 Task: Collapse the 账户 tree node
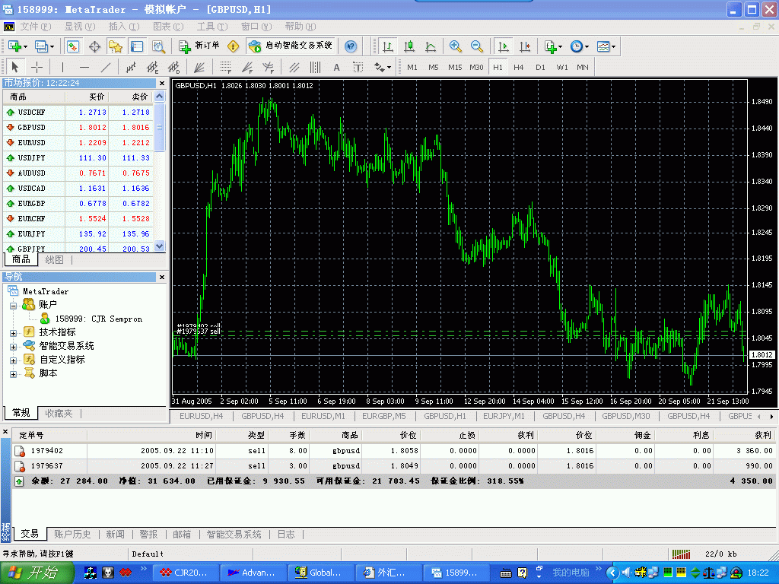tap(13, 305)
